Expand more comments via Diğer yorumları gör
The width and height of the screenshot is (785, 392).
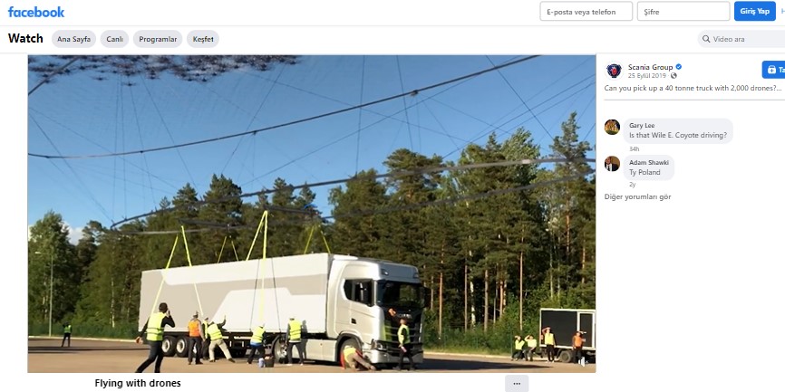tap(637, 197)
